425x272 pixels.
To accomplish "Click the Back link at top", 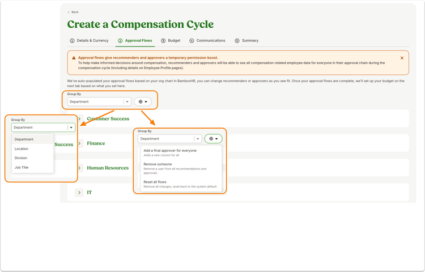I will tap(73, 12).
